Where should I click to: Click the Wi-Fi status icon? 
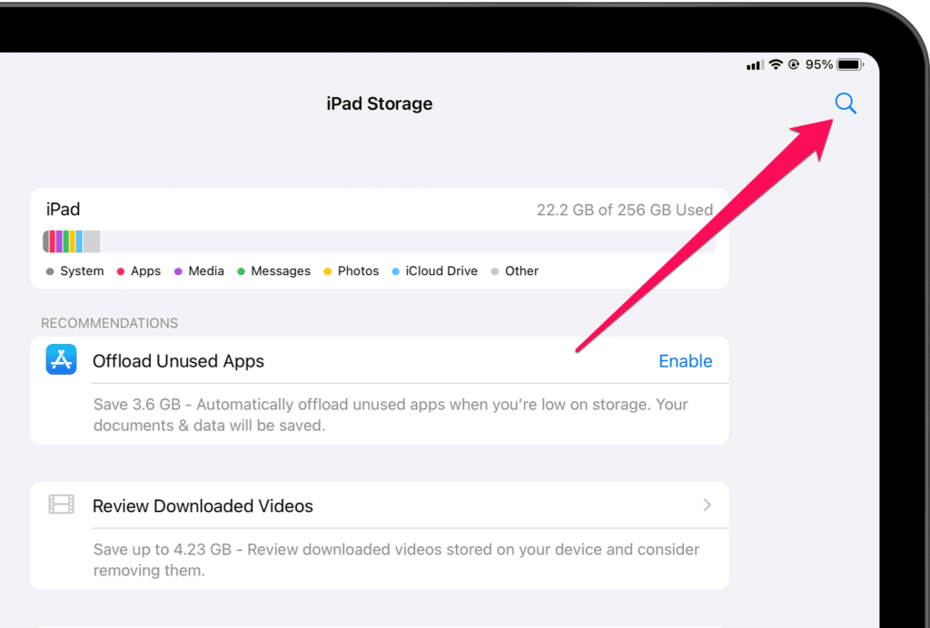coord(776,64)
